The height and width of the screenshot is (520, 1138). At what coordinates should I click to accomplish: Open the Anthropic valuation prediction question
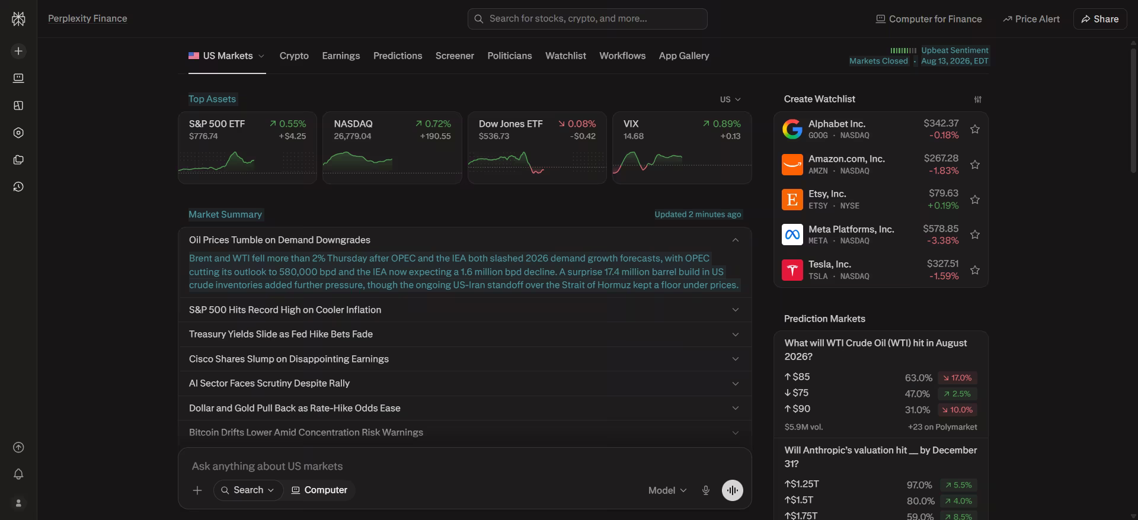coord(881,457)
